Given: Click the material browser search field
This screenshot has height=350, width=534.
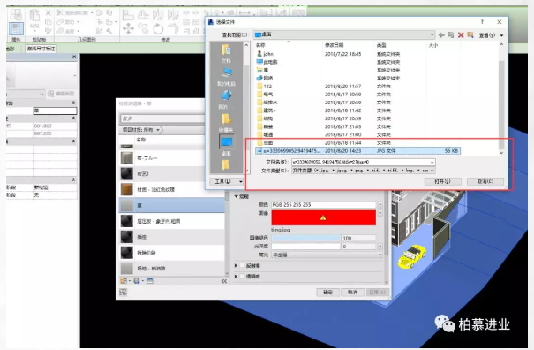Looking at the screenshot, I should pyautogui.click(x=162, y=118).
